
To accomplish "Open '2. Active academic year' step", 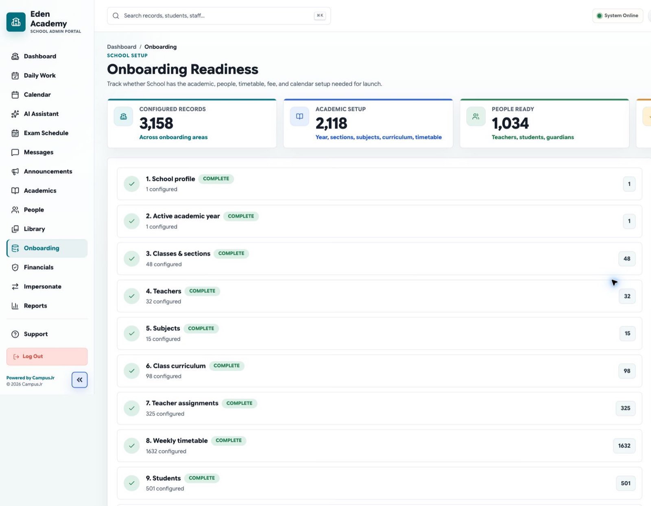I will click(183, 216).
